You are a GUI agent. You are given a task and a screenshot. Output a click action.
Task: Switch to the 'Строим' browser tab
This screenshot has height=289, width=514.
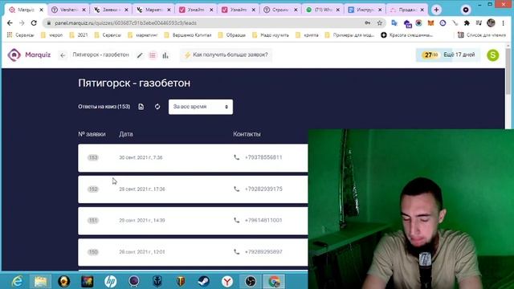pos(280,10)
